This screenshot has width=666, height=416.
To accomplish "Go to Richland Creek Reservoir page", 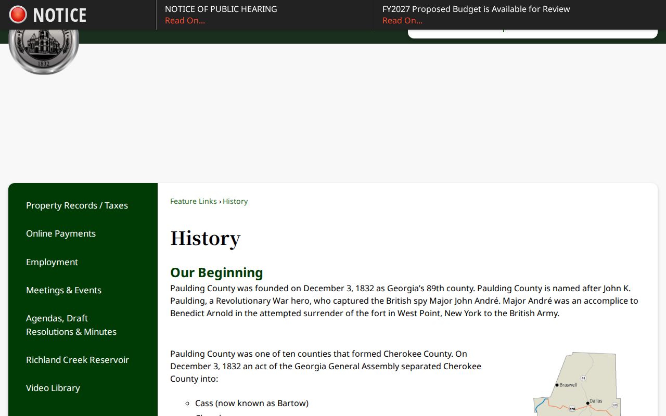I will click(78, 360).
